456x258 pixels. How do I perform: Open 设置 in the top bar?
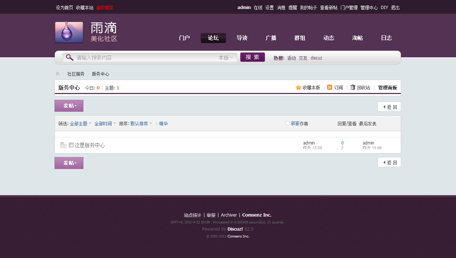pyautogui.click(x=270, y=8)
